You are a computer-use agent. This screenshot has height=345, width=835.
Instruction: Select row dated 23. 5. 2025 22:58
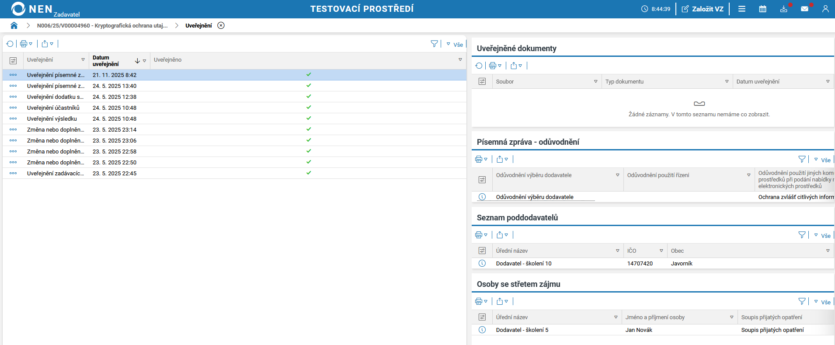point(235,151)
